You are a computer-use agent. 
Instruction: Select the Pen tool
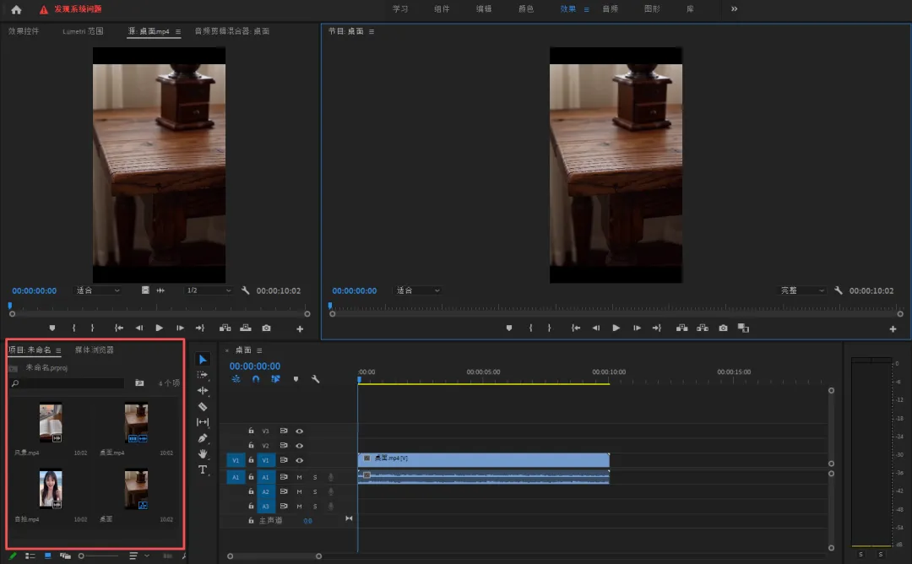[203, 438]
